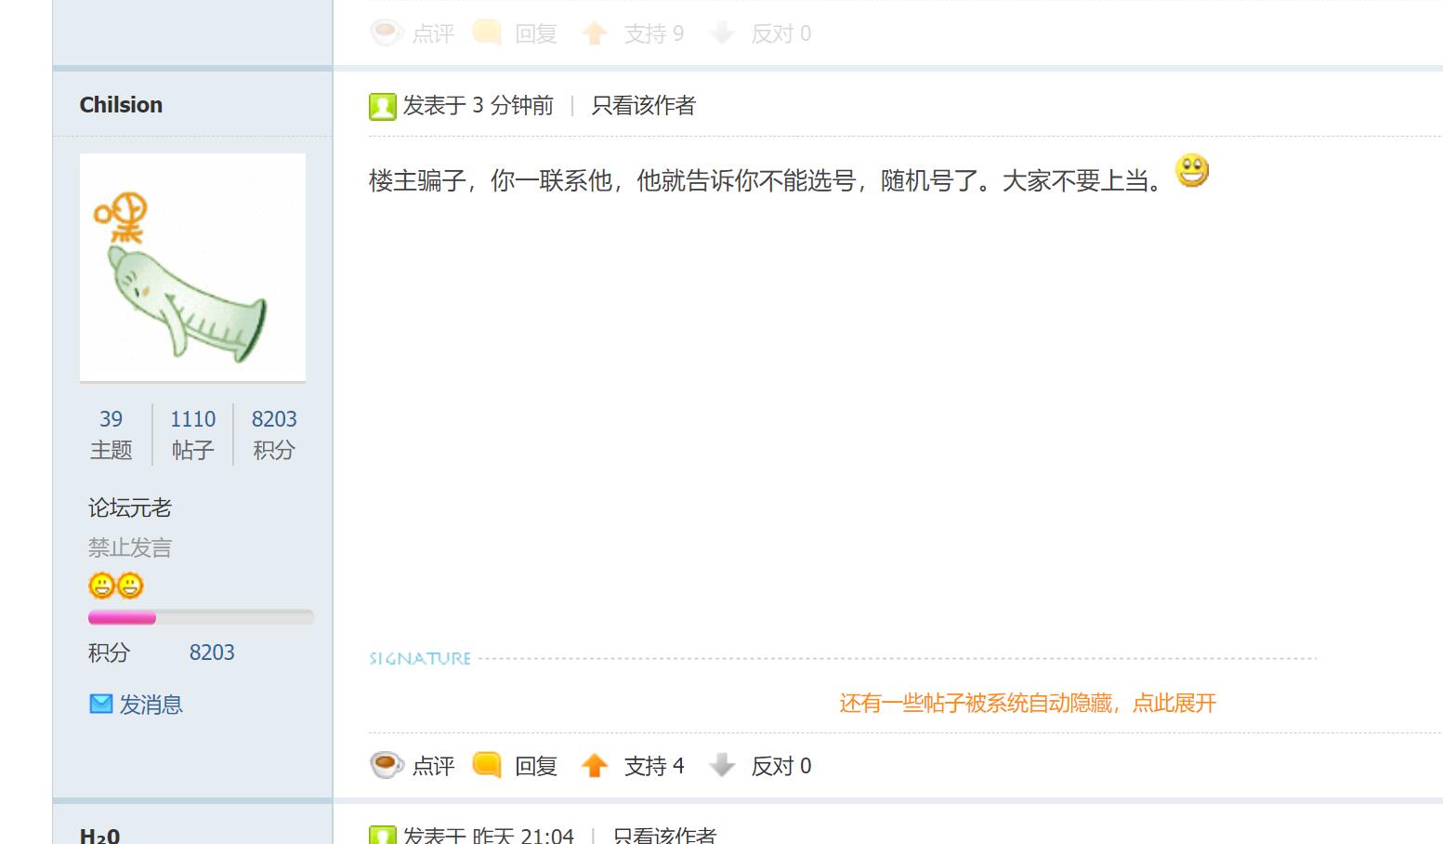The image size is (1443, 844).
Task: Open 8203 积分 stat under the avatar
Action: pos(274,434)
